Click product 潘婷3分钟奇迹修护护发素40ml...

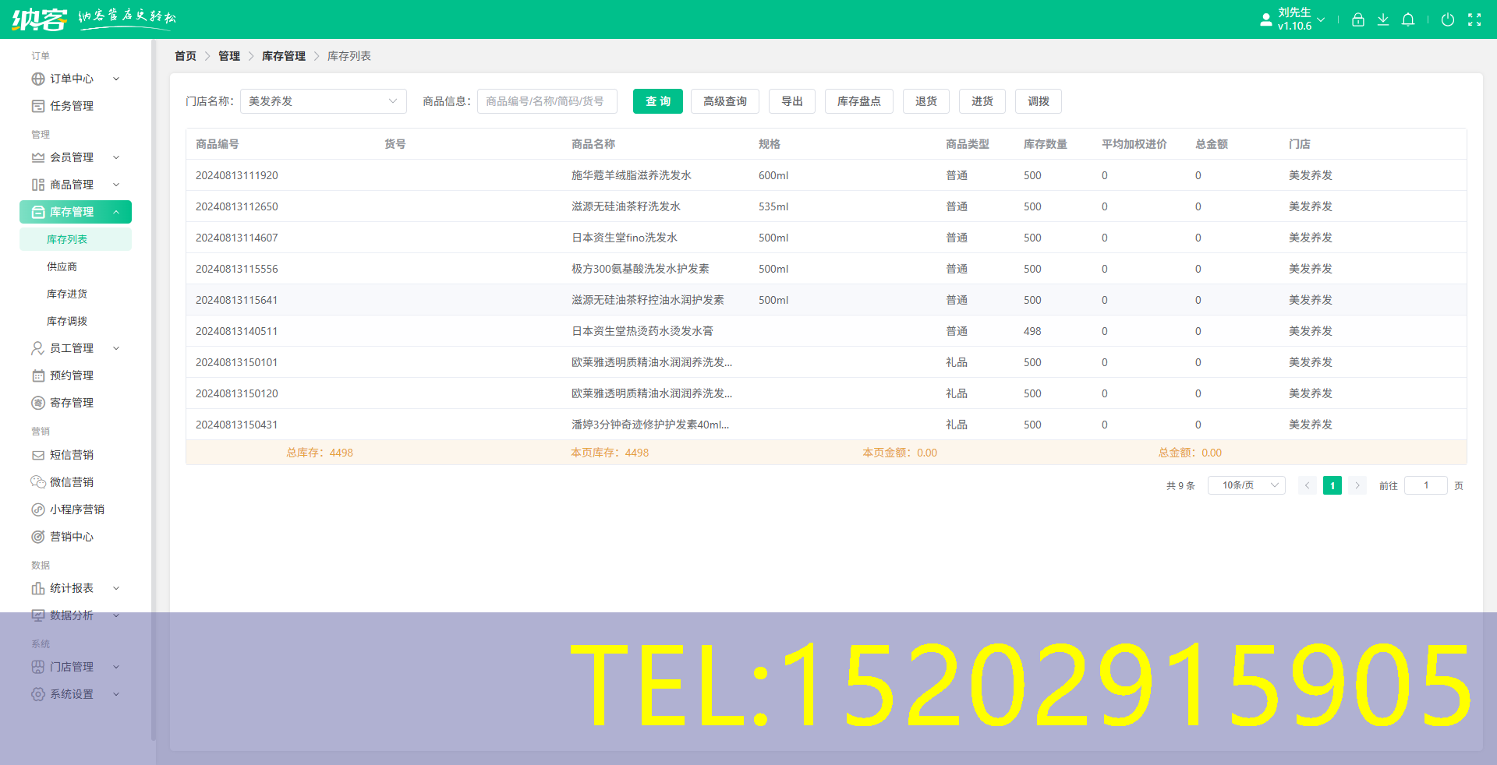pyautogui.click(x=650, y=425)
